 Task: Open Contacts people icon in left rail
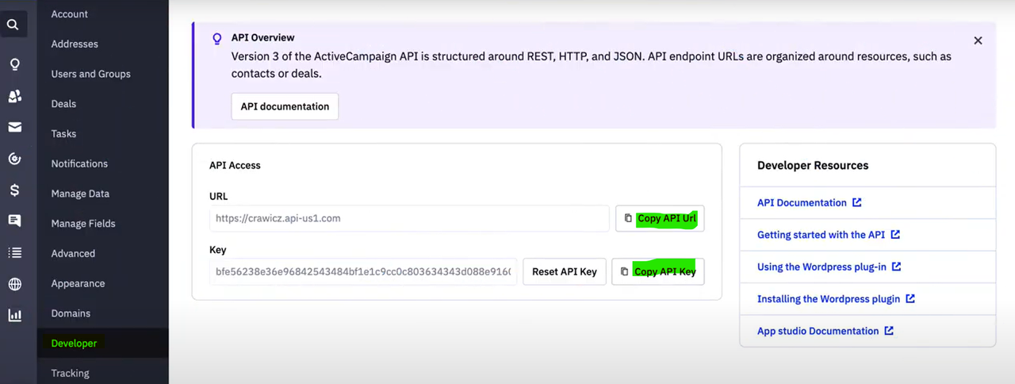tap(14, 96)
